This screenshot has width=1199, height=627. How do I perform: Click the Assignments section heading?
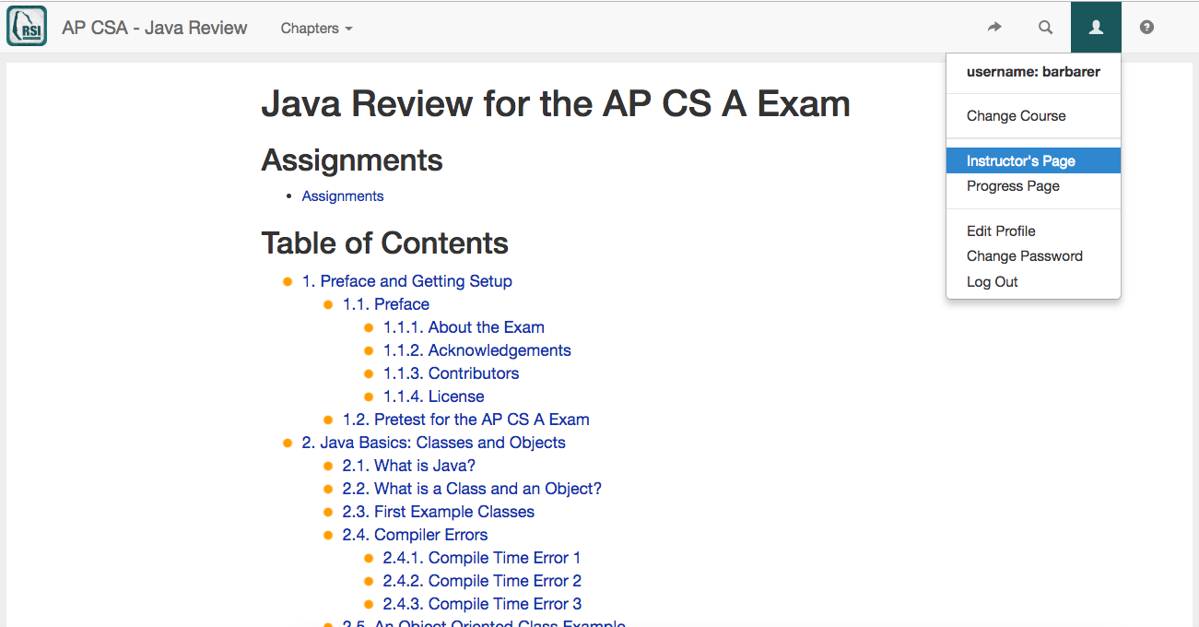click(352, 160)
